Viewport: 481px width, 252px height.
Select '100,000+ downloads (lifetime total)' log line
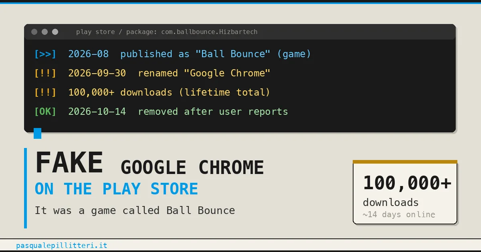170,92
